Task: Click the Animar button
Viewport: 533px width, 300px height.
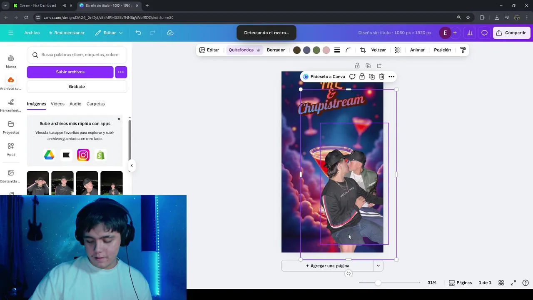Action: (x=417, y=50)
